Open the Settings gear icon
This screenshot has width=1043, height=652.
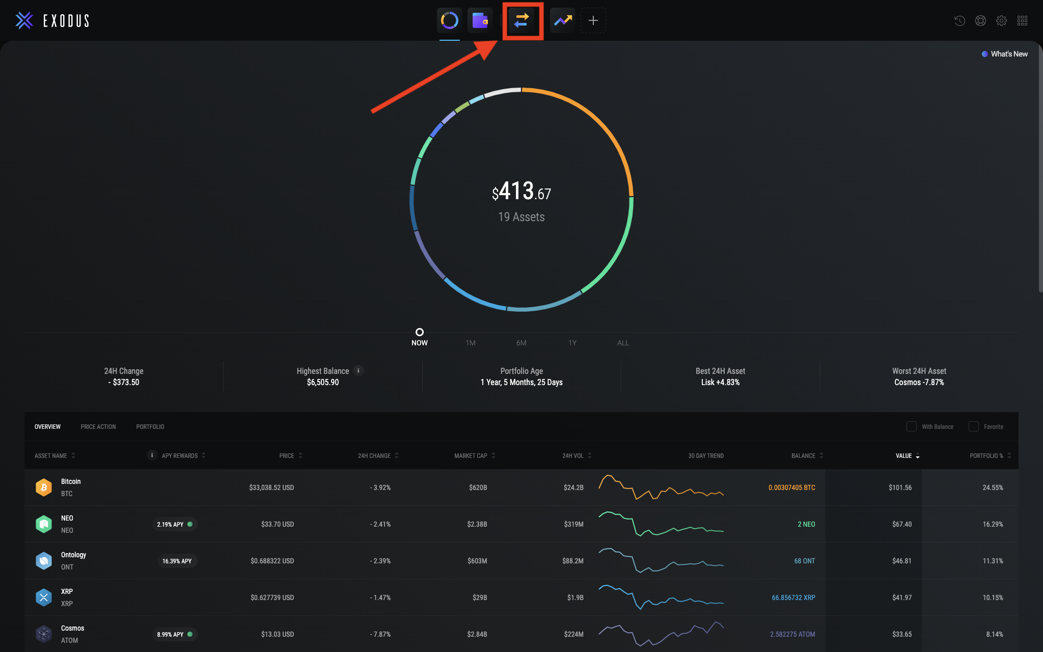(x=1001, y=20)
